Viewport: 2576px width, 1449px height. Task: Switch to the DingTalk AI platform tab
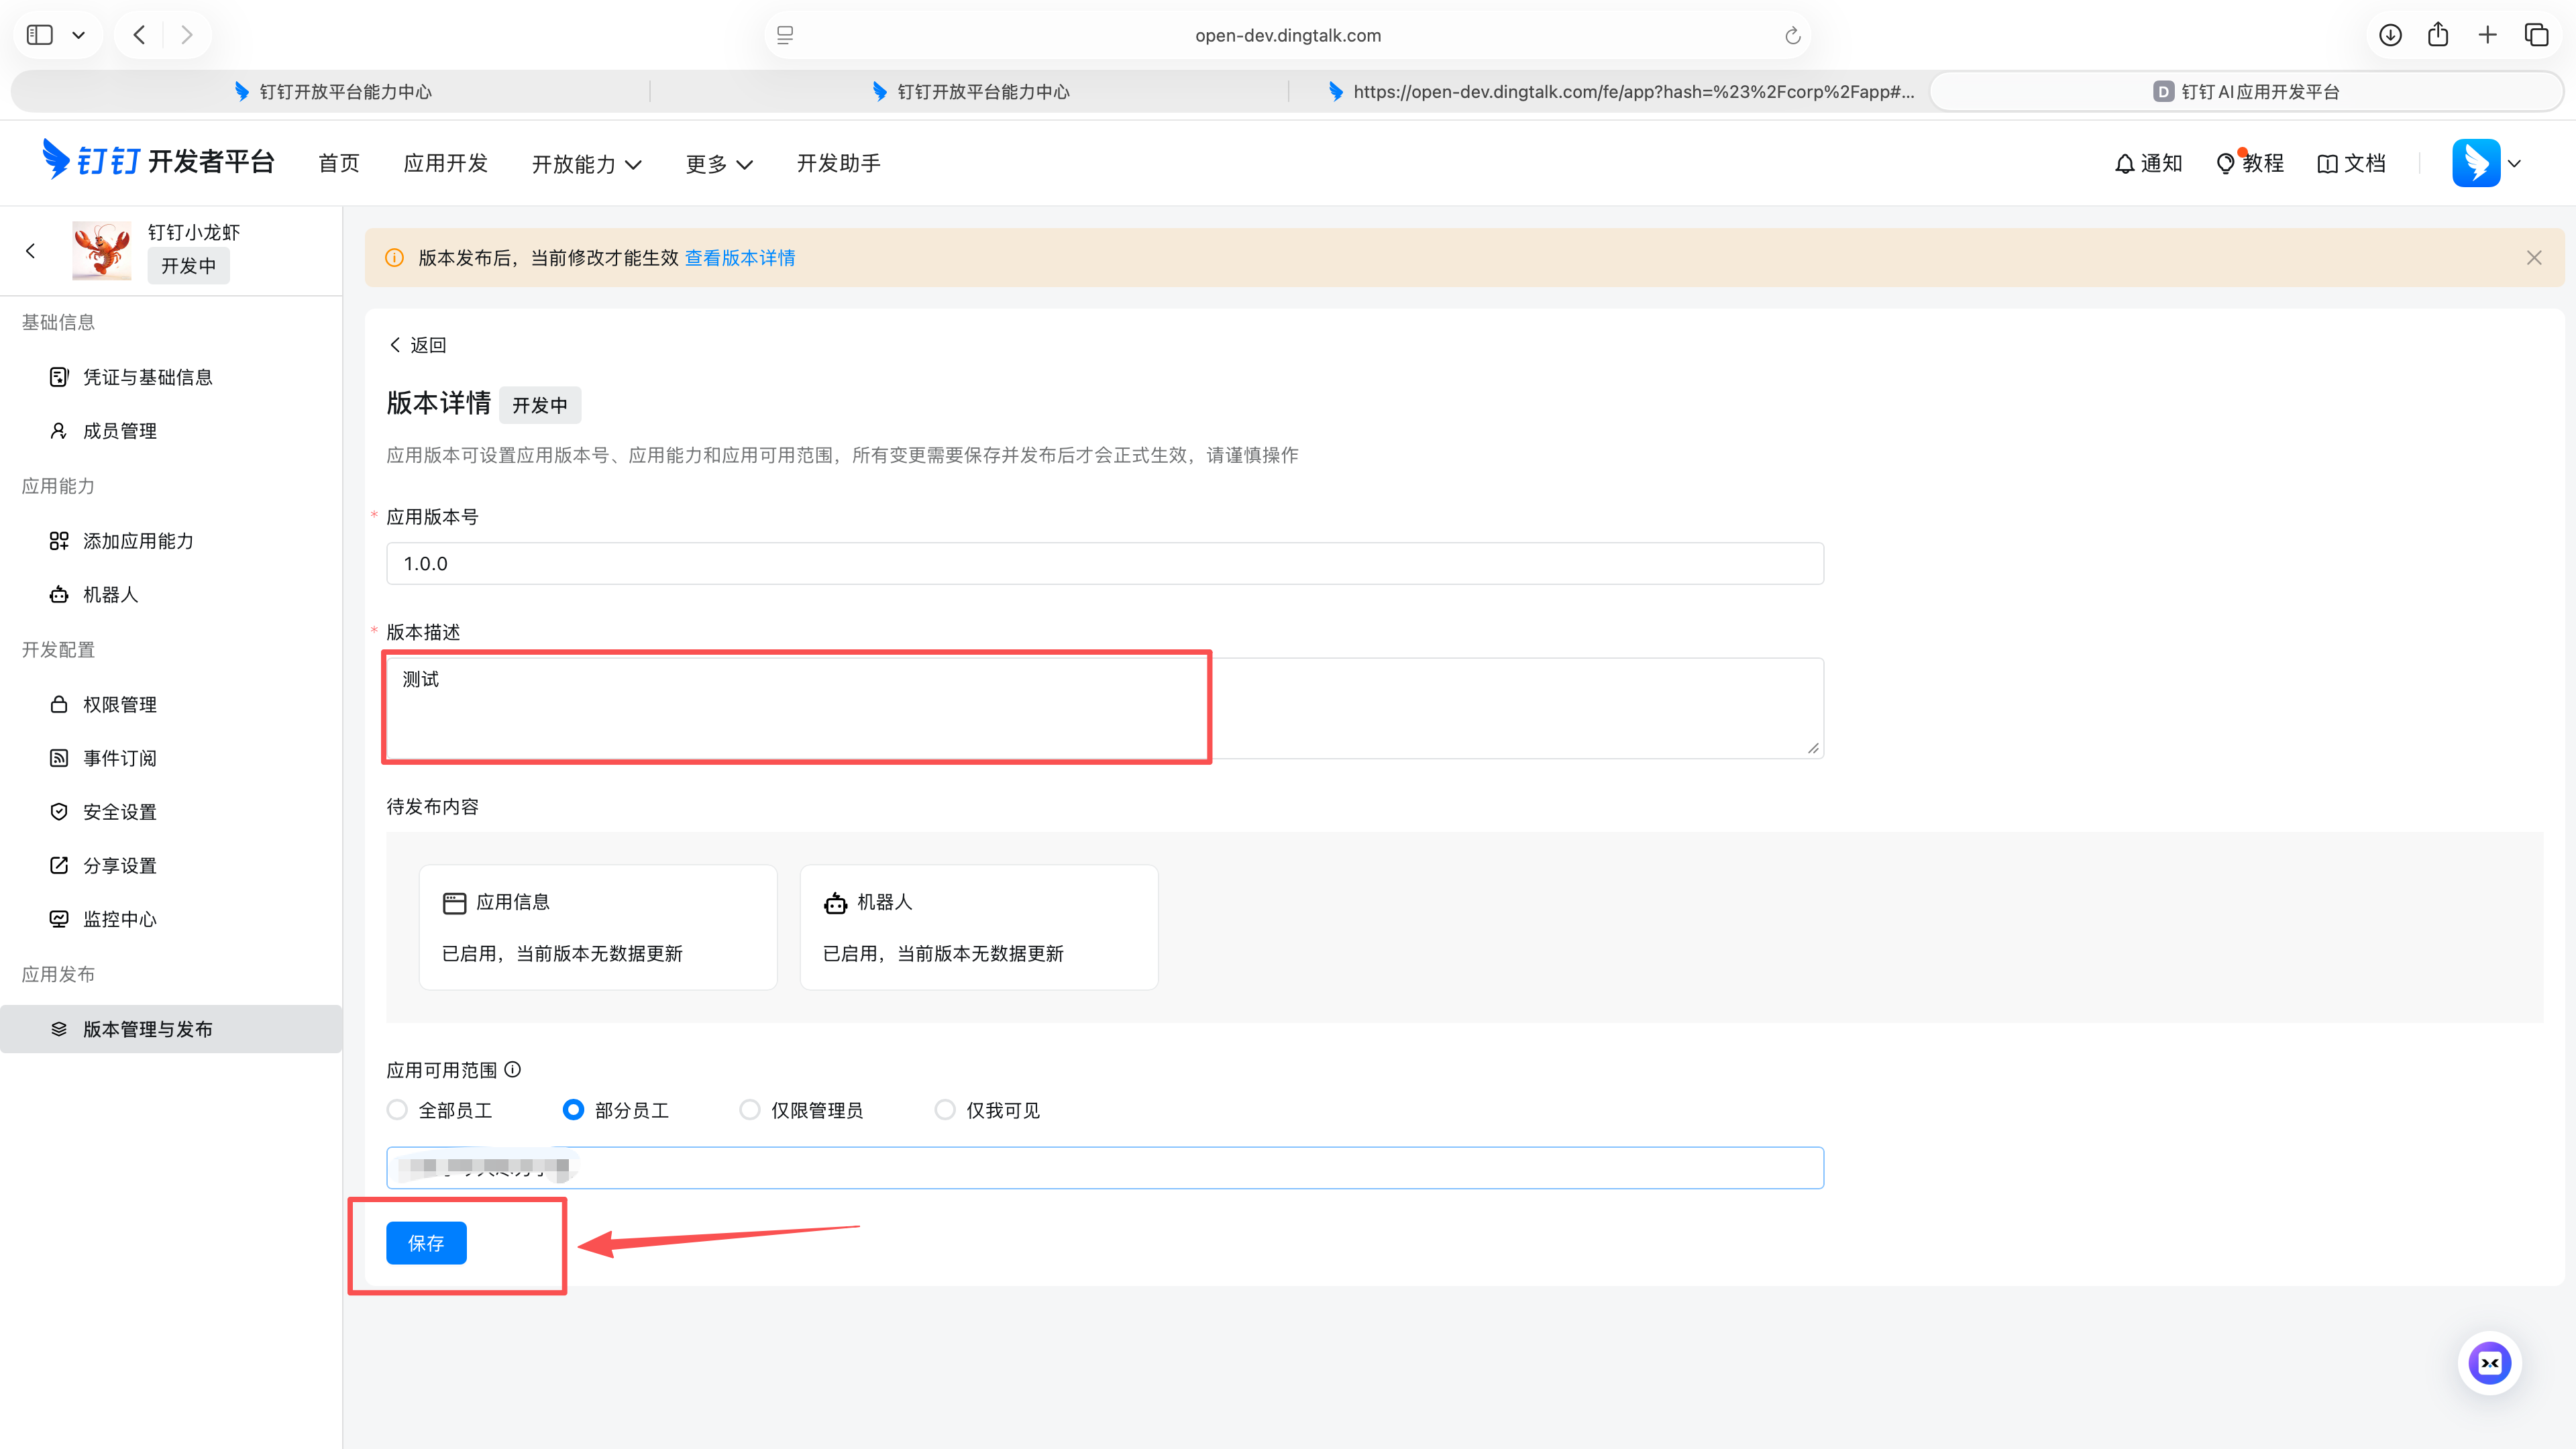[x=2246, y=92]
